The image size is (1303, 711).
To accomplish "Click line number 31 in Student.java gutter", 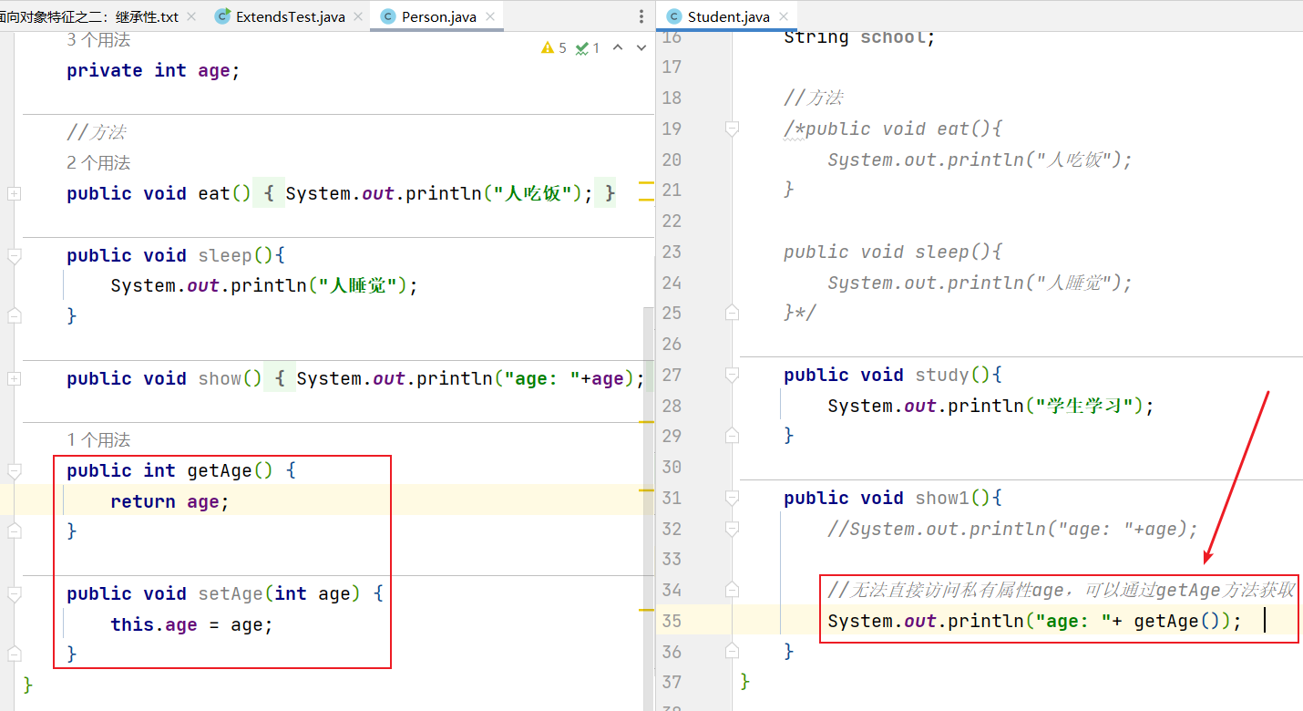I will pyautogui.click(x=671, y=498).
